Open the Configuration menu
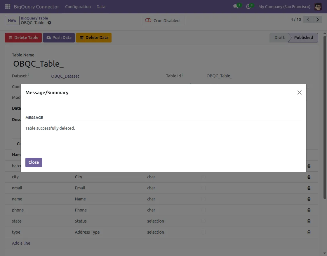Viewport: 327px width, 256px height. pyautogui.click(x=78, y=7)
